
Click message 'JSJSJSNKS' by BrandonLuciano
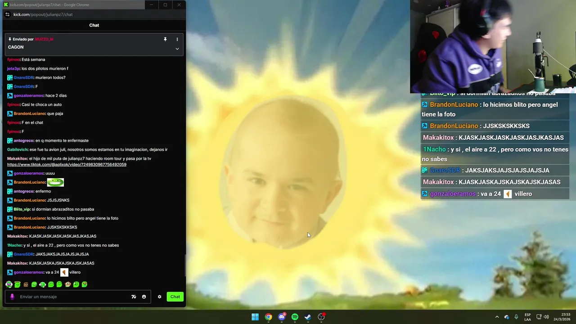coord(58,200)
